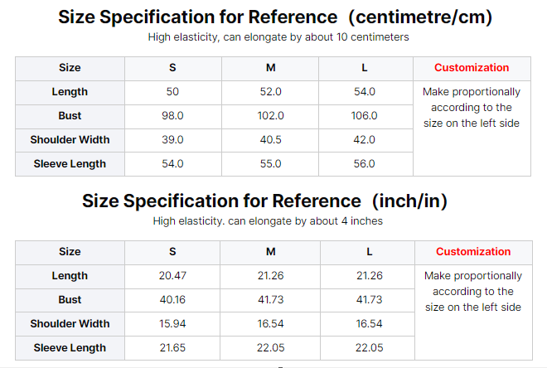The width and height of the screenshot is (547, 368).
Task: Click the length value 20.47 in inches
Action: pos(172,276)
